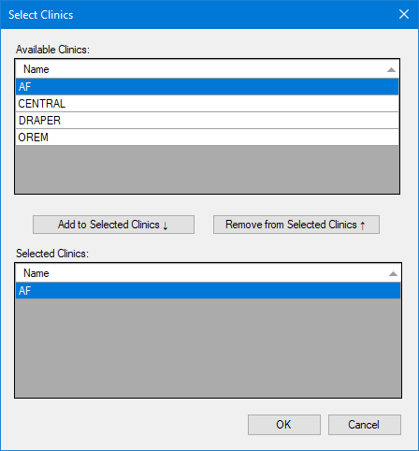This screenshot has width=419, height=451.
Task: Choose the DRAPER clinic row
Action: [207, 121]
